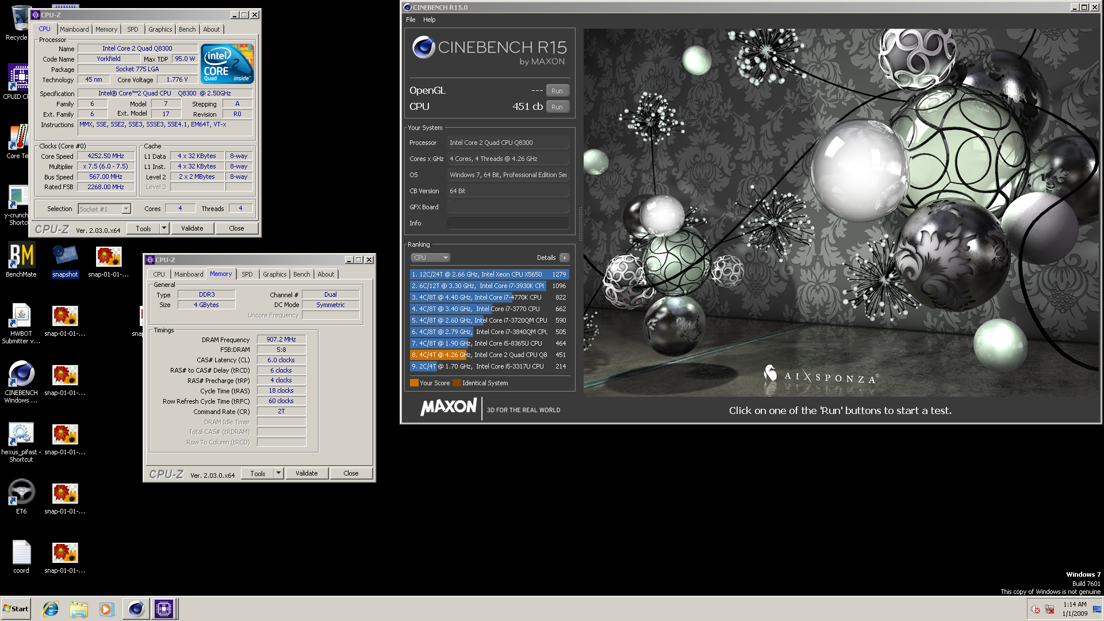This screenshot has width=1104, height=621.
Task: Open snap-01-01 image beside hexus_pifast
Action: click(65, 438)
